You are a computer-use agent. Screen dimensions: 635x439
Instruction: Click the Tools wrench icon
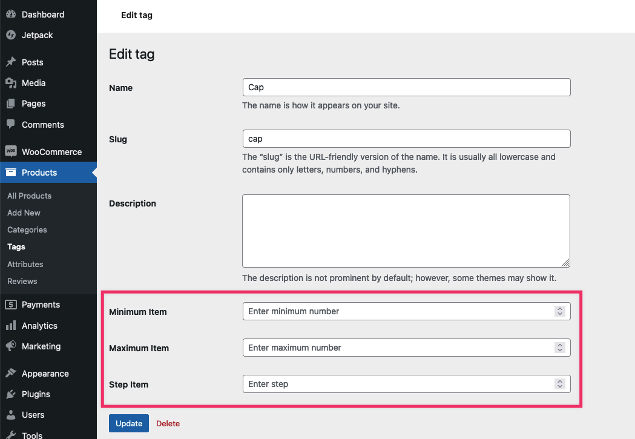pyautogui.click(x=11, y=435)
